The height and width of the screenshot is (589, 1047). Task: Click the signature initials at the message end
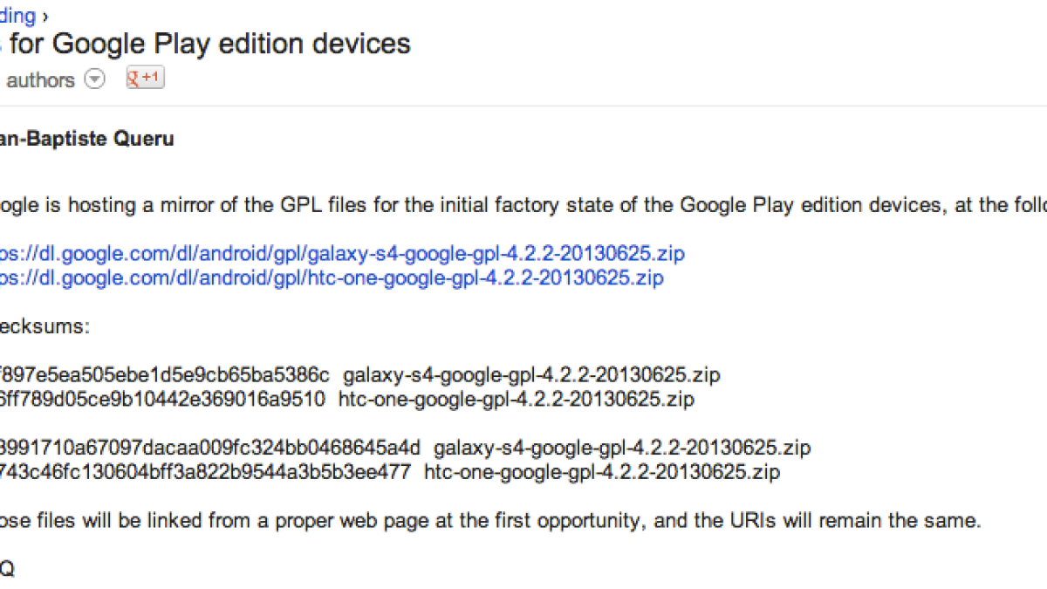pos(6,570)
